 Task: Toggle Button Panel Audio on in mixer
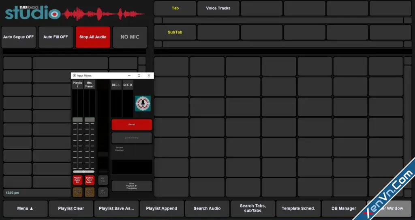(90, 180)
